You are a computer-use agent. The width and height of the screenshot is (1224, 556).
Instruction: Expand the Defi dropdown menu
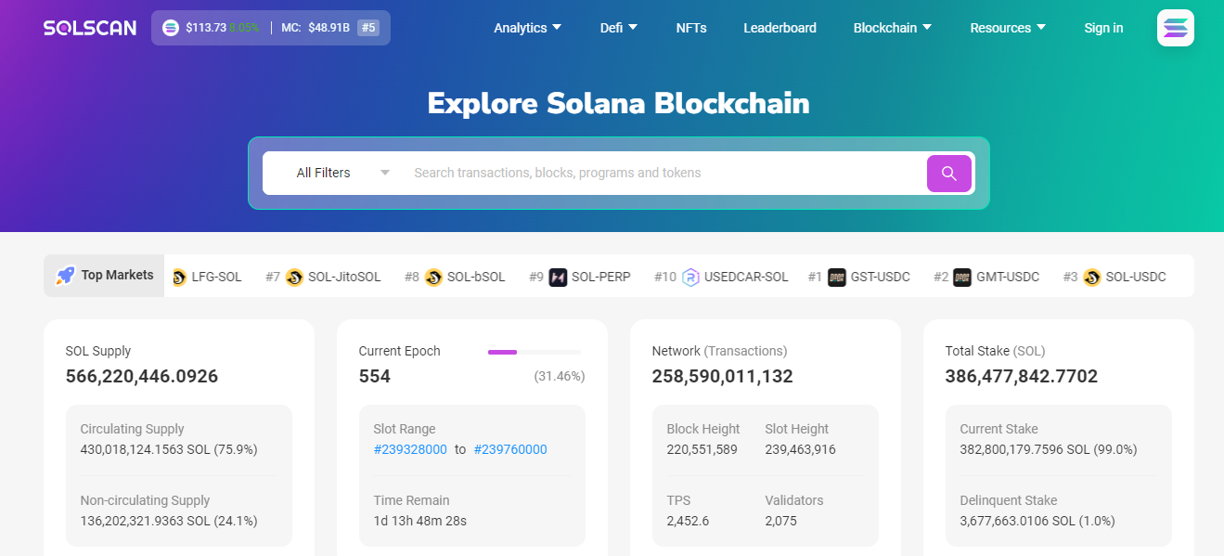pyautogui.click(x=618, y=28)
